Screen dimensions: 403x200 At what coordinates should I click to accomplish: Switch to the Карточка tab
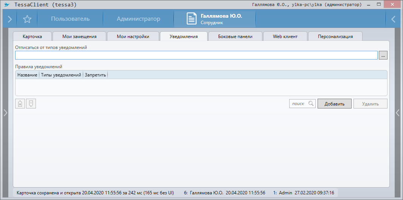[x=32, y=37]
